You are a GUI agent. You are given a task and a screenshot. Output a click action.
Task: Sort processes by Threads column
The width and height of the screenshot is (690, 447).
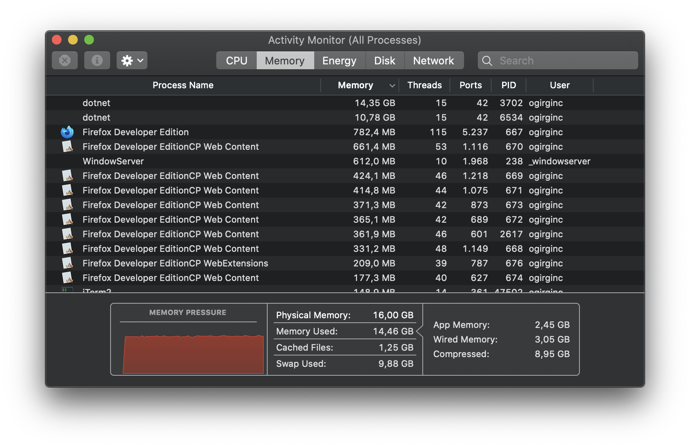point(424,85)
